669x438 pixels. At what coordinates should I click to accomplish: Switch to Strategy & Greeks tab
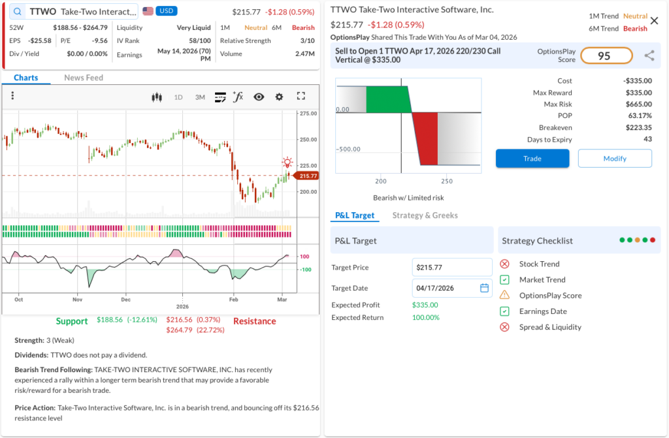pos(425,215)
